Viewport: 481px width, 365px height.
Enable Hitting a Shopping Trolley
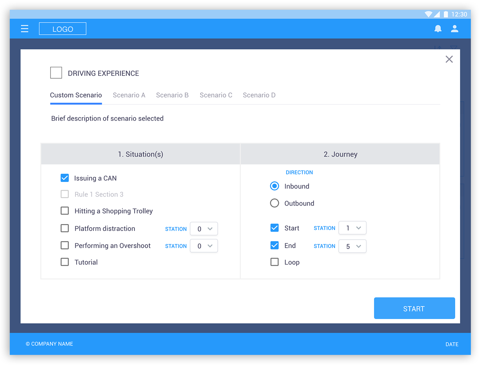65,211
